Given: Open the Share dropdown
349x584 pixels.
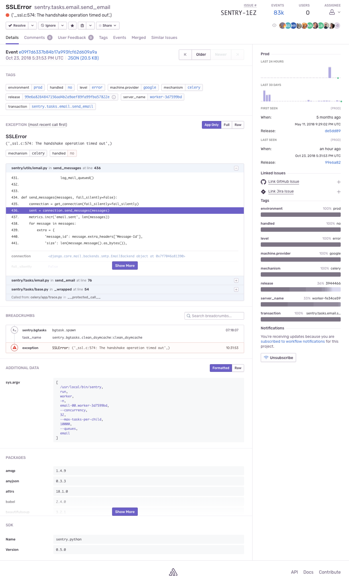Looking at the screenshot, I should (108, 26).
